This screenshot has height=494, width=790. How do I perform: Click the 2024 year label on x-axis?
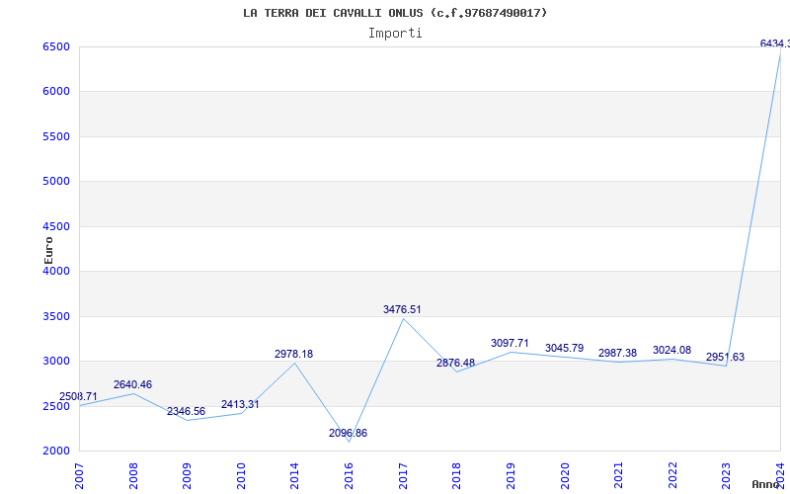point(780,476)
